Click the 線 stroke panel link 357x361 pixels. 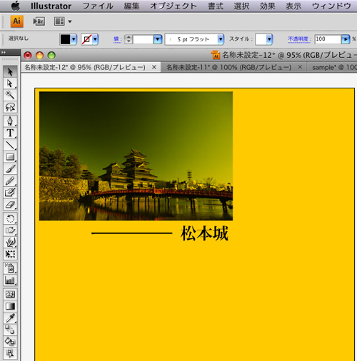[x=117, y=39]
